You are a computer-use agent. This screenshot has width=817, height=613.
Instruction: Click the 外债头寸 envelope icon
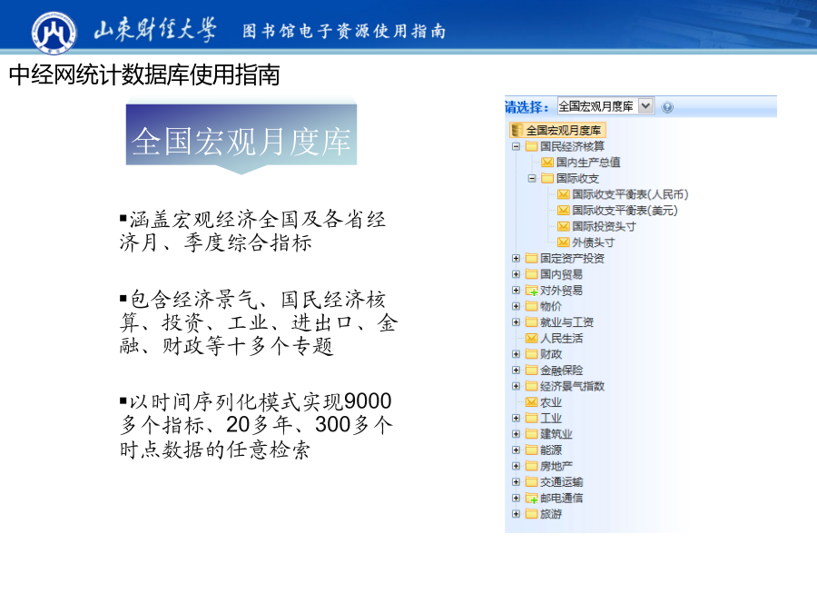[x=563, y=242]
